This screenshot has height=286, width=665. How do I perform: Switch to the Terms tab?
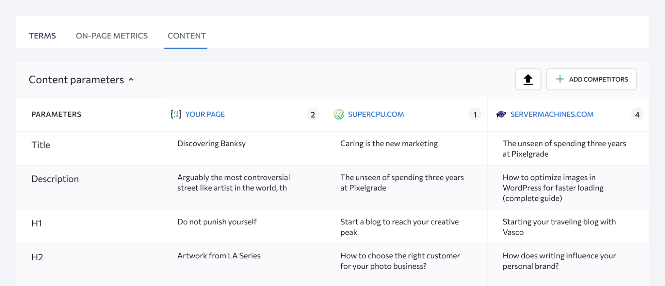coord(42,36)
